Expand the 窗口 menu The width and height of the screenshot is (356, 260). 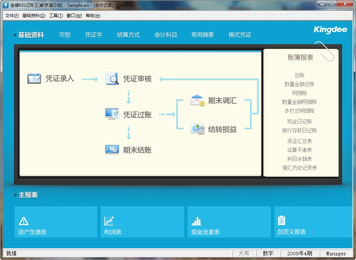point(74,16)
